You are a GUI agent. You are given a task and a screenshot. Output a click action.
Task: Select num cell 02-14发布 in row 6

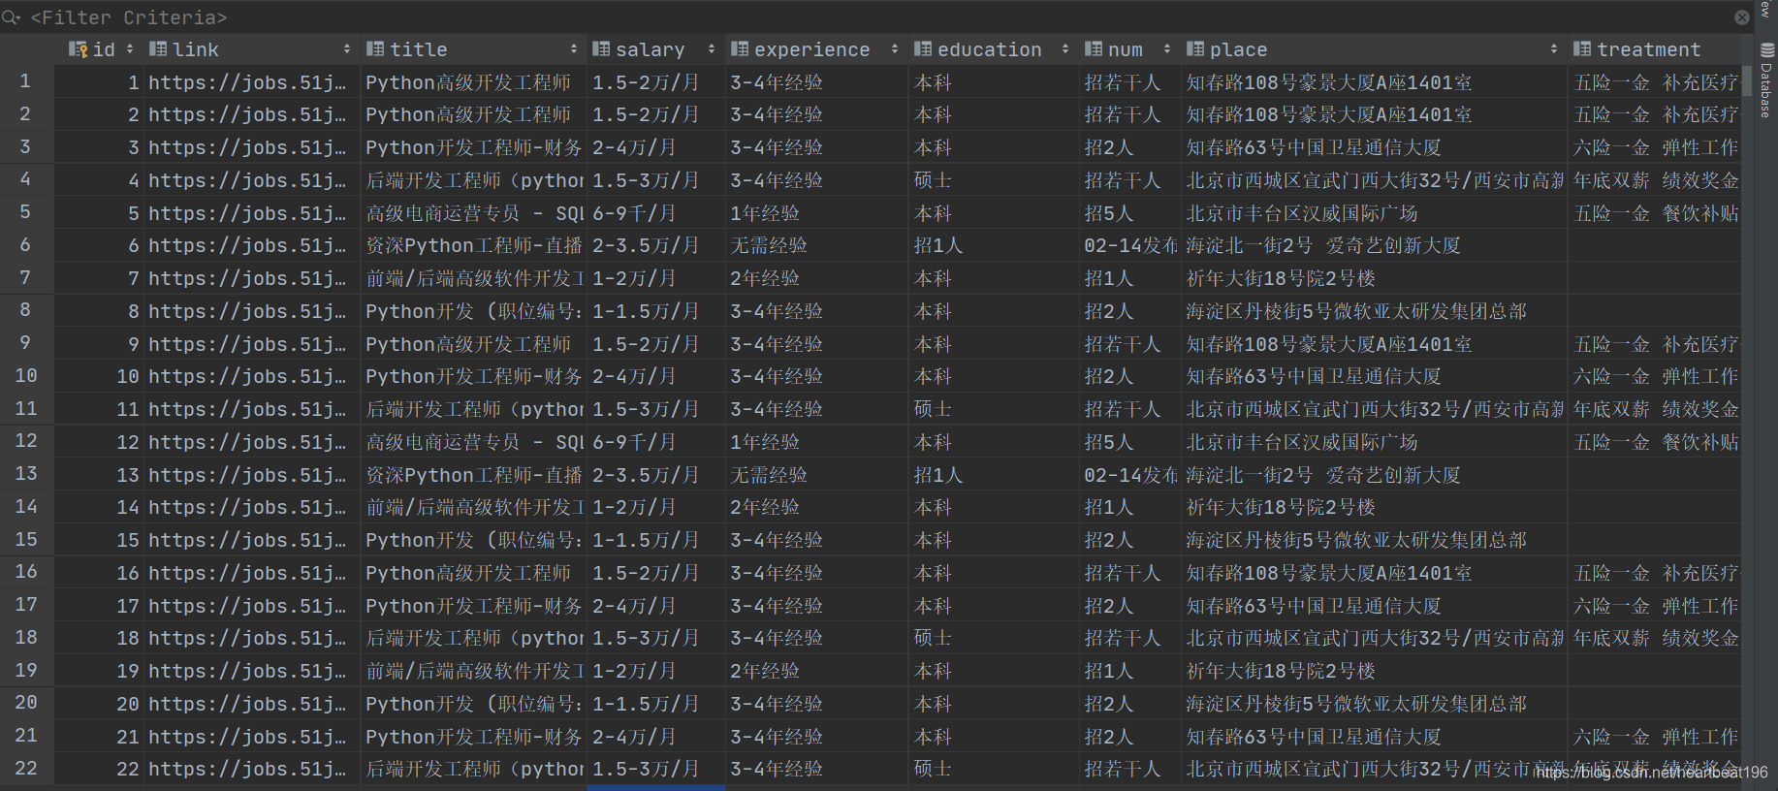coord(1128,246)
